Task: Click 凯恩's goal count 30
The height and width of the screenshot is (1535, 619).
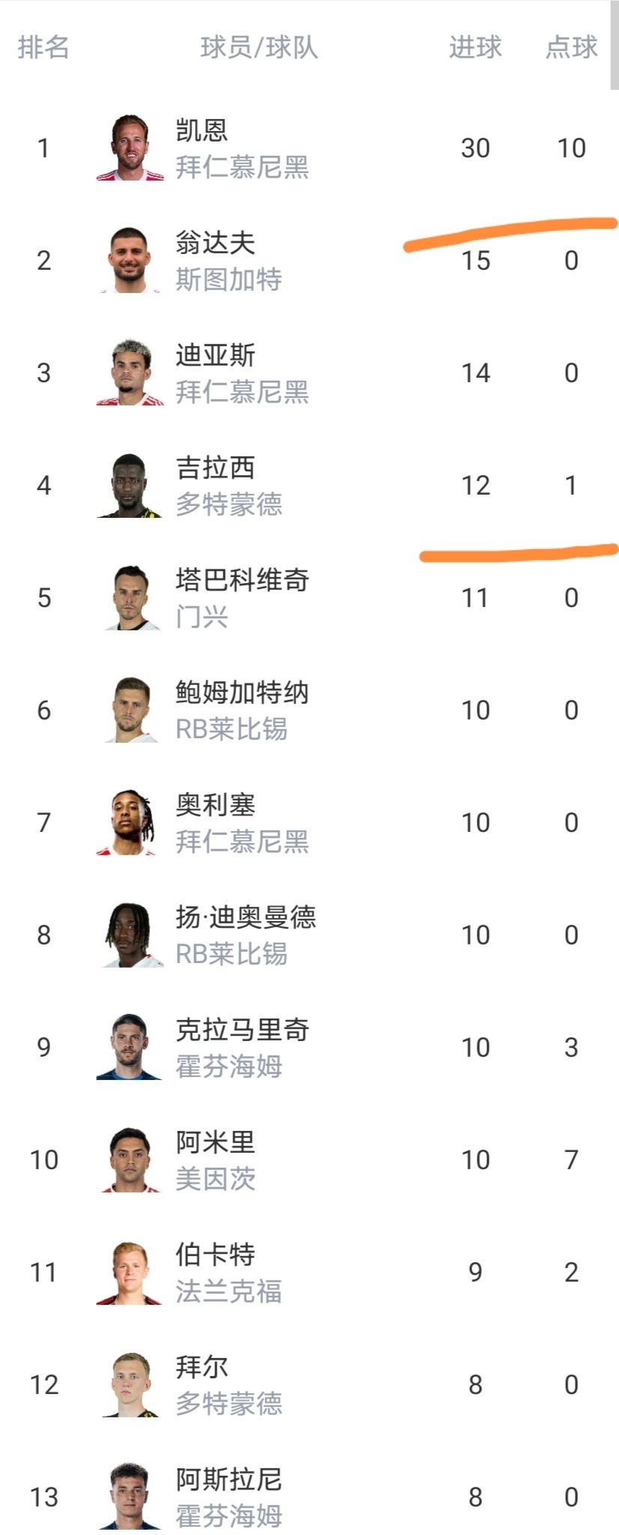Action: pyautogui.click(x=475, y=148)
